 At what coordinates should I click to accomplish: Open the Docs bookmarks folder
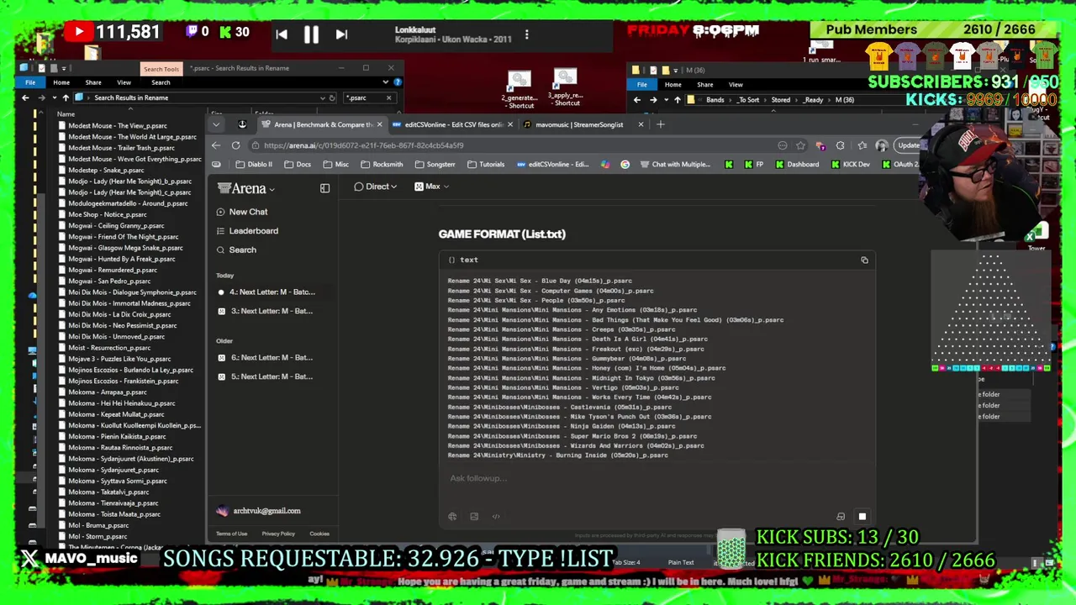pyautogui.click(x=298, y=165)
